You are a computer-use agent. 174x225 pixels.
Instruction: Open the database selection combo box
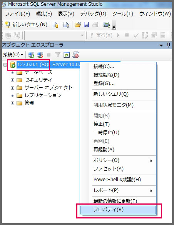pos(55,35)
